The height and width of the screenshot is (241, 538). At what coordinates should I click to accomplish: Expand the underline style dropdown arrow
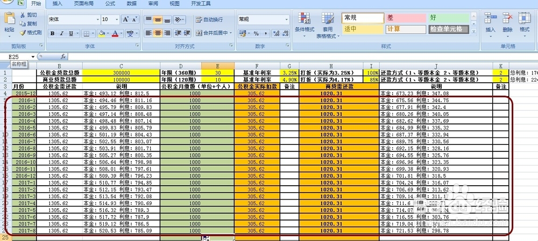coord(77,34)
